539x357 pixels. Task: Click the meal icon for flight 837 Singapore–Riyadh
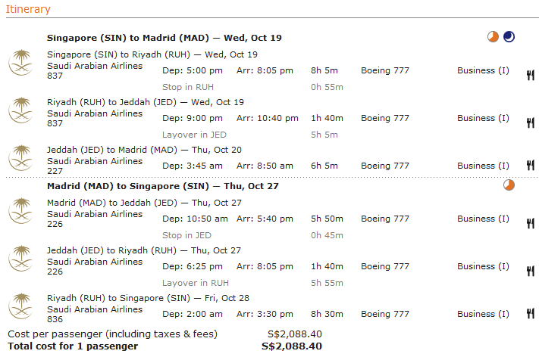530,74
